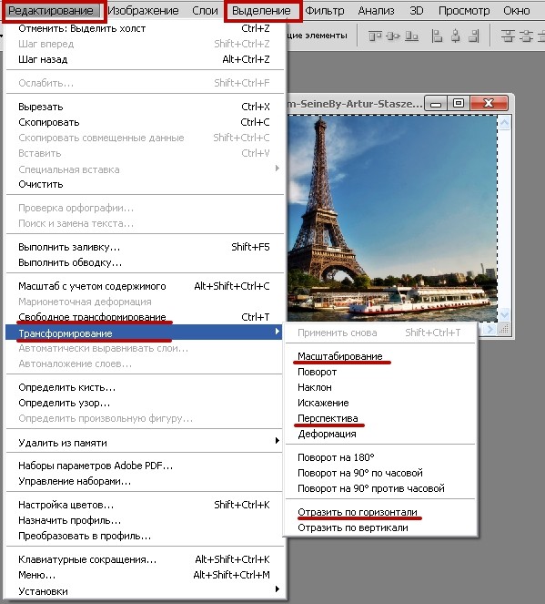
Task: Choose the Align left edges icon
Action: tap(437, 36)
